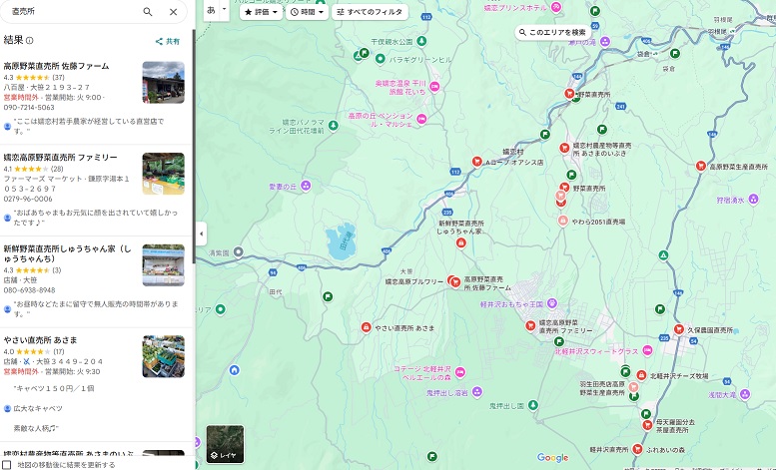Select 母天屋園分去茶屋直売所 map pin

click(x=647, y=425)
